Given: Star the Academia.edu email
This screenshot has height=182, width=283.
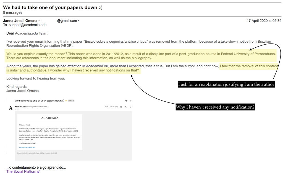Looking at the screenshot, I should pos(121,107).
